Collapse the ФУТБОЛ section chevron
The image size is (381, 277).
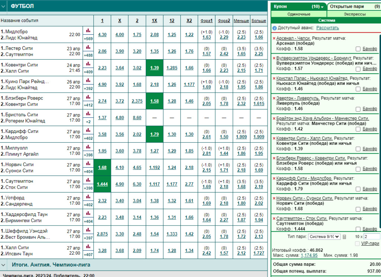pos(3,6)
